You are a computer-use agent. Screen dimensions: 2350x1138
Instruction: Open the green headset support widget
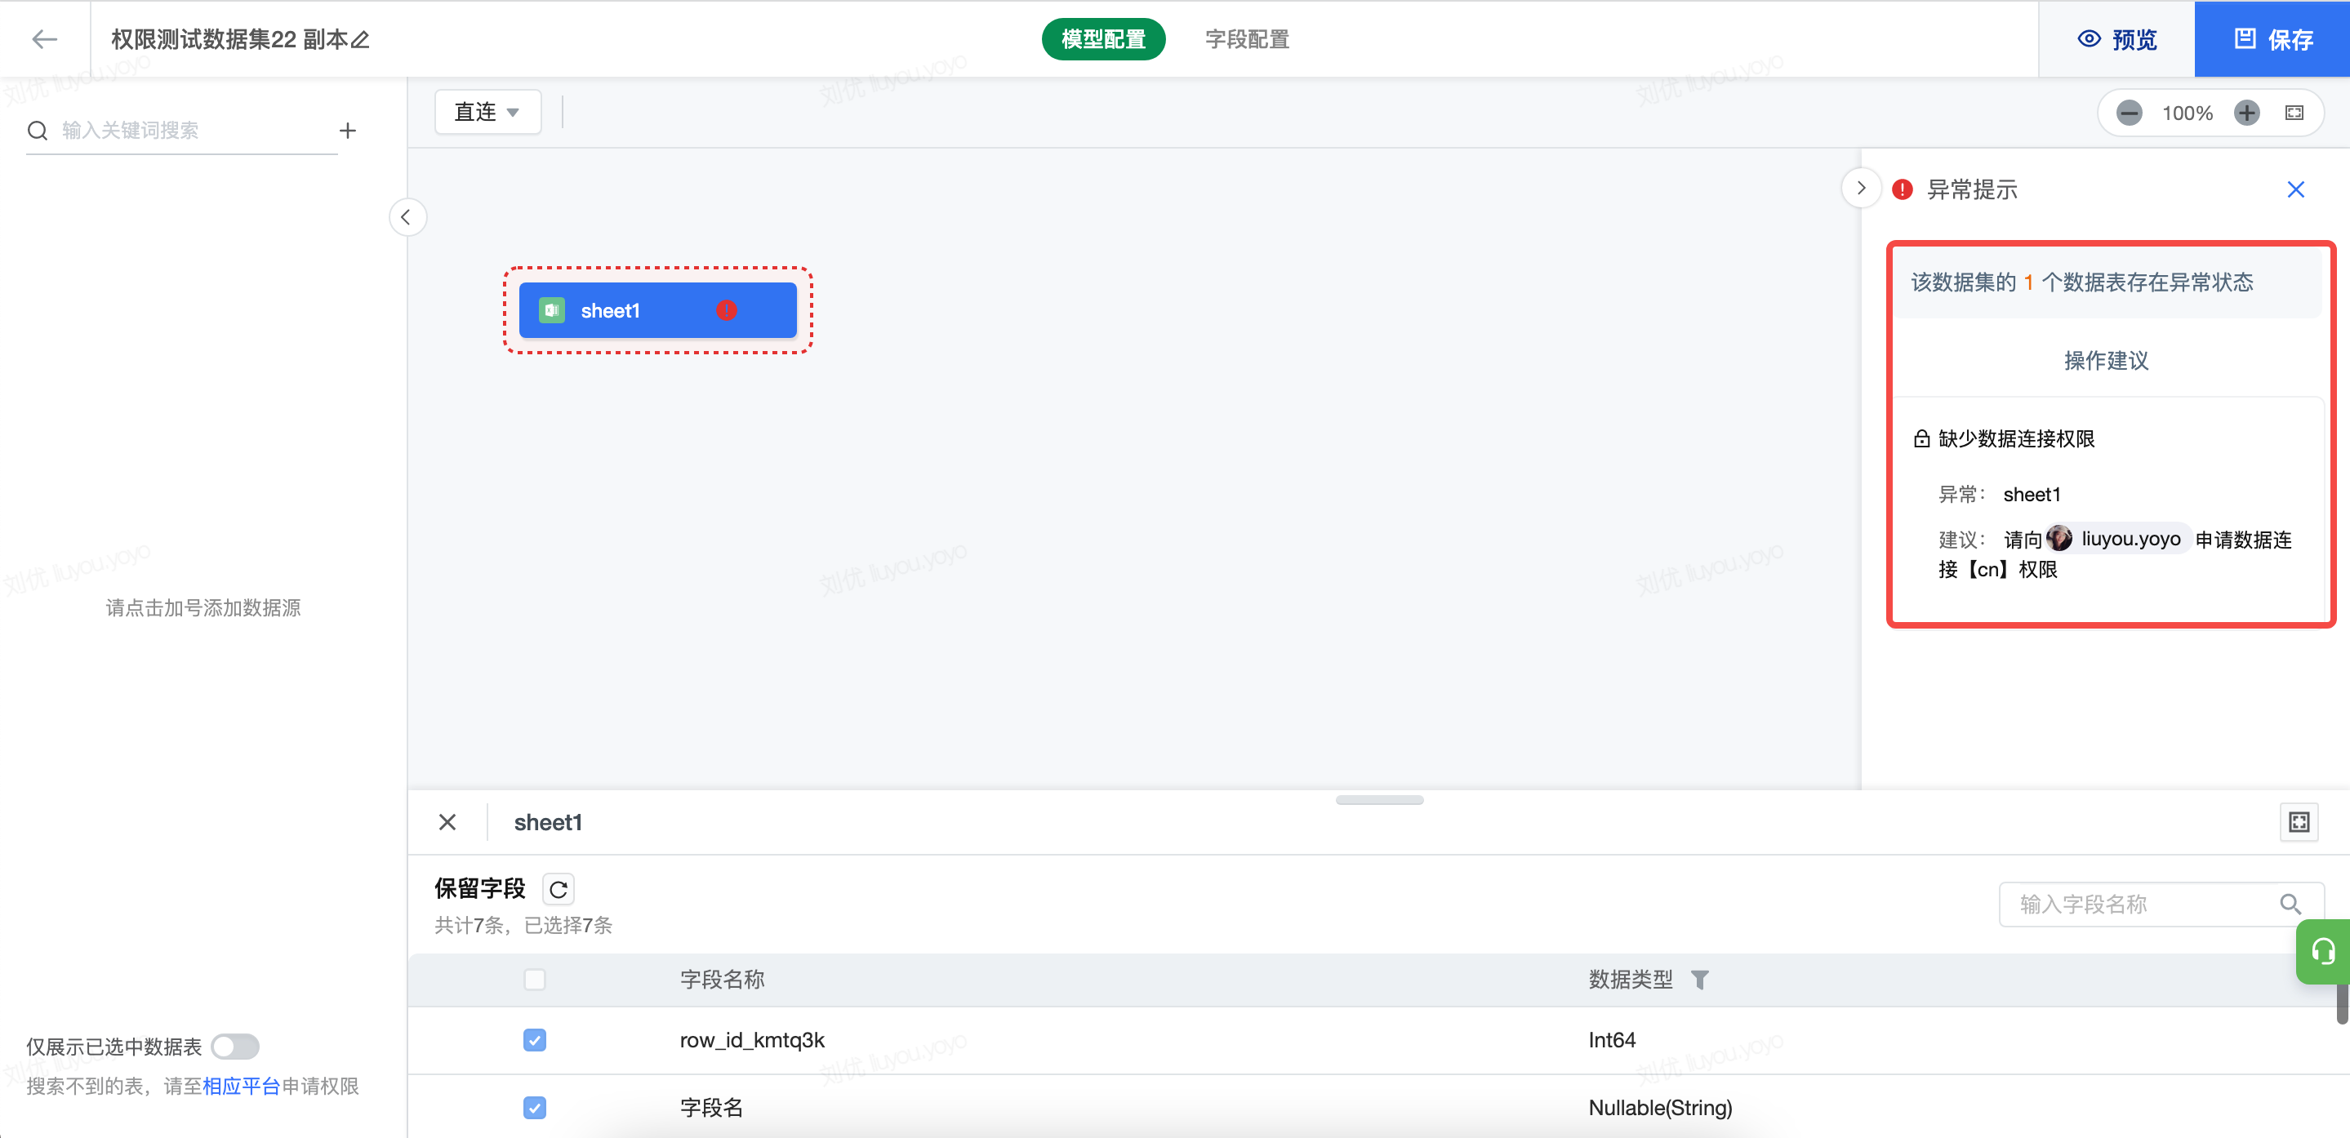pyautogui.click(x=2322, y=952)
